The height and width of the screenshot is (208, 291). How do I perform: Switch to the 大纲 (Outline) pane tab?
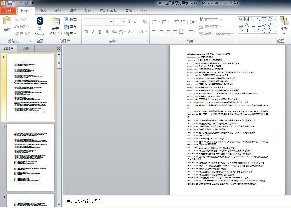coord(26,48)
